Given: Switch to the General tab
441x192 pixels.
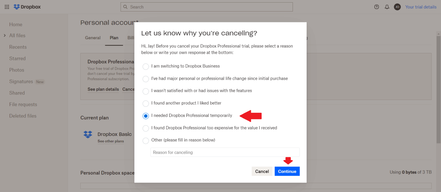Looking at the screenshot, I should click(x=92, y=38).
